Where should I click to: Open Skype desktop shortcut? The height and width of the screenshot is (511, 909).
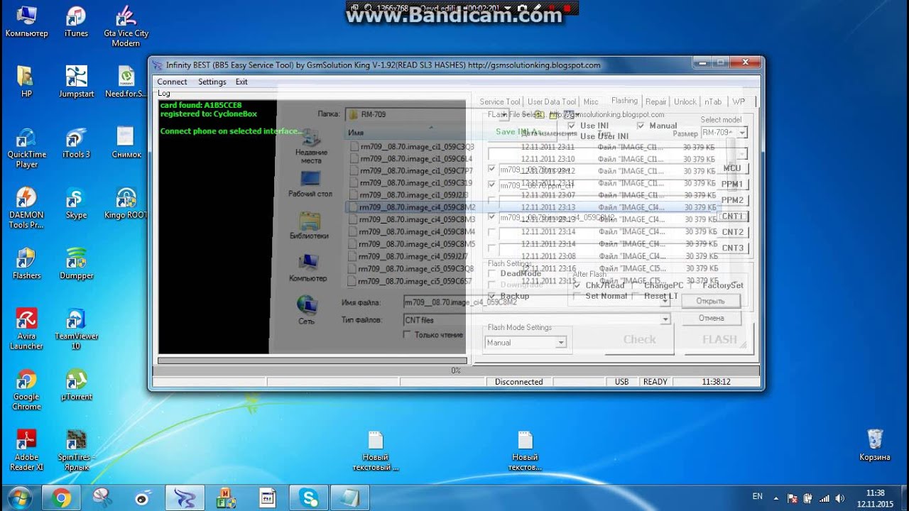(76, 203)
